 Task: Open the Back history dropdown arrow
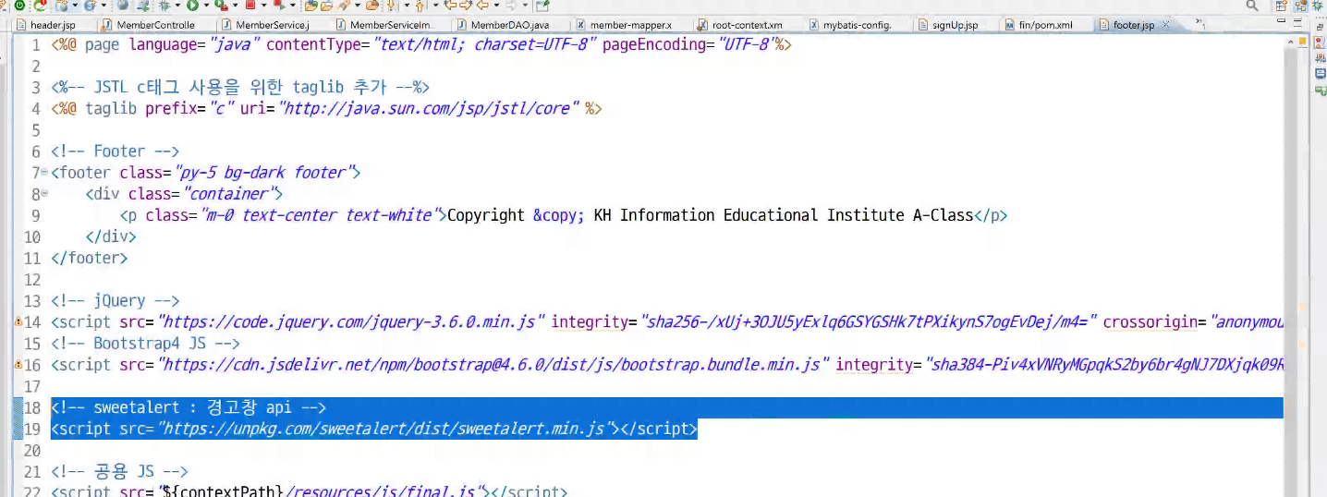coord(496,6)
